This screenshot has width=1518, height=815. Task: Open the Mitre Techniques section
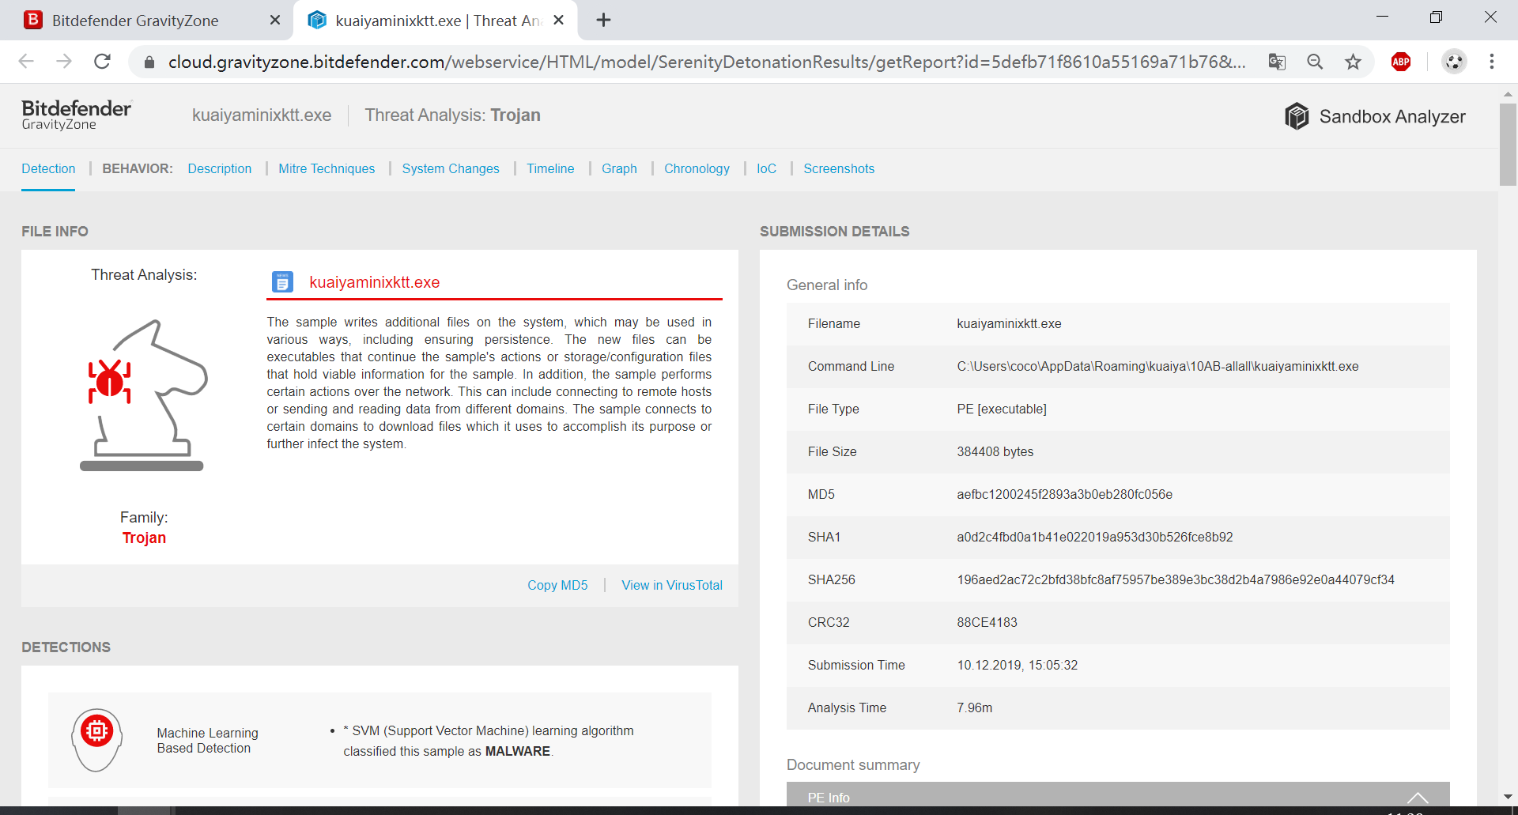point(327,168)
